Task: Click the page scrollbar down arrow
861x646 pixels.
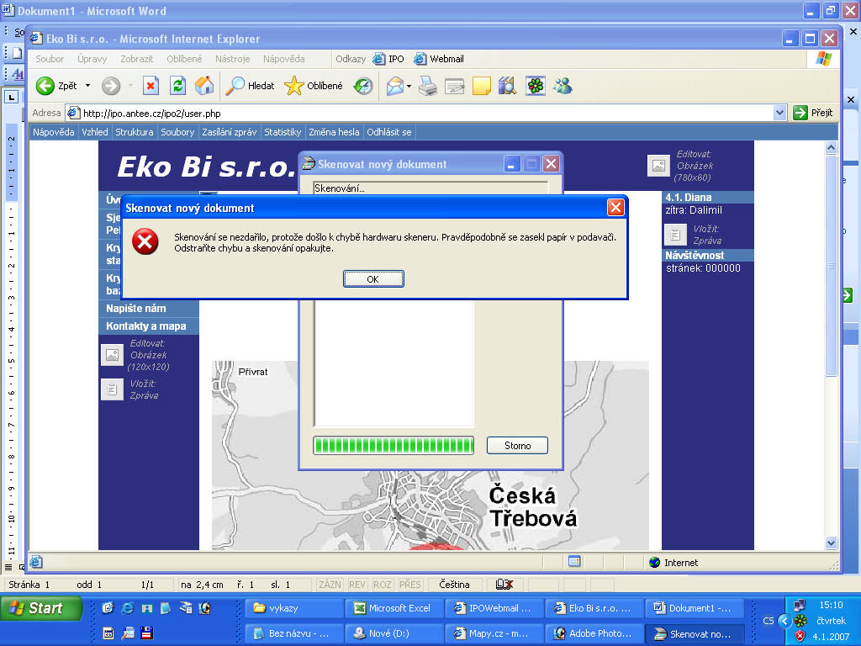Action: click(x=831, y=543)
